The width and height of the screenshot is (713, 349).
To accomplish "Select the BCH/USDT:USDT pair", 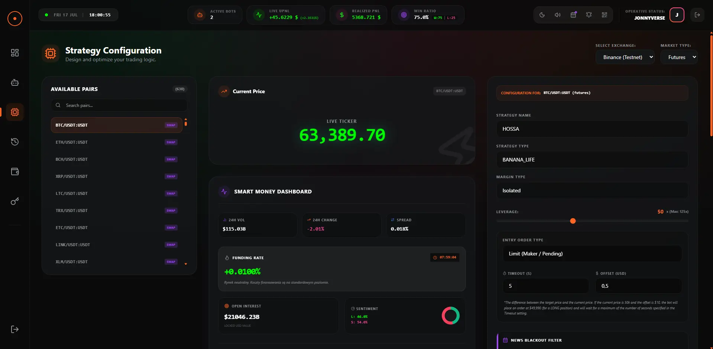I will click(116, 159).
